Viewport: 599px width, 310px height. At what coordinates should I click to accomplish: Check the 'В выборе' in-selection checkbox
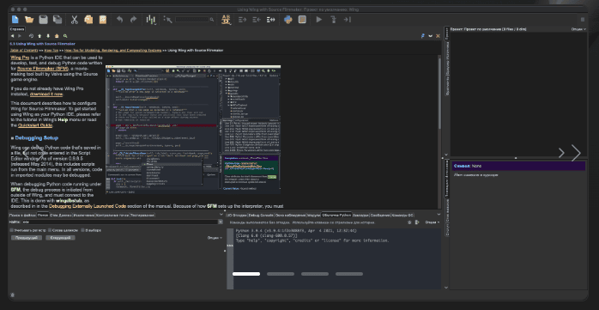(82, 230)
